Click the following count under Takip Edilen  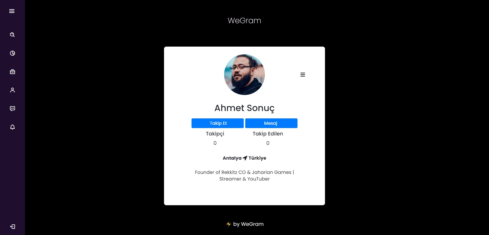pyautogui.click(x=268, y=143)
